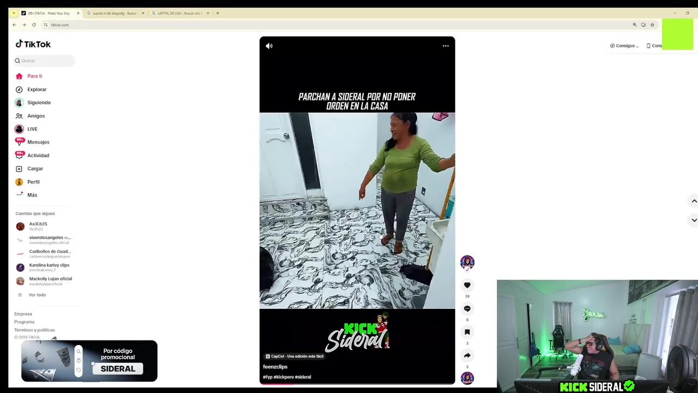Focus the Buscar search field

point(44,61)
